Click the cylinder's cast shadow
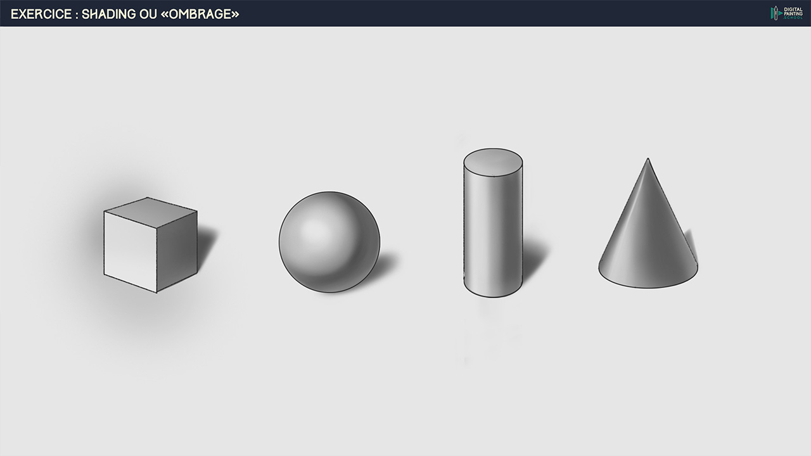 (533, 256)
